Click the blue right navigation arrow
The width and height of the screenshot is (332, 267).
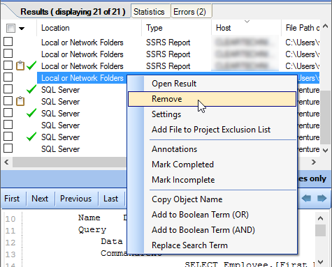[322, 199]
